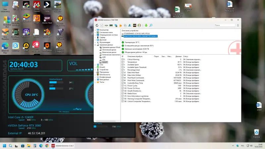Click the round gauge toolbar icon
265x149 pixels.
pos(139,25)
